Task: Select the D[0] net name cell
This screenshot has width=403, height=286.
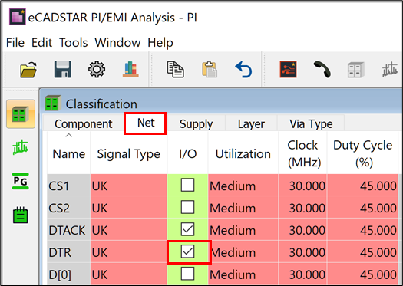Action: click(x=68, y=274)
